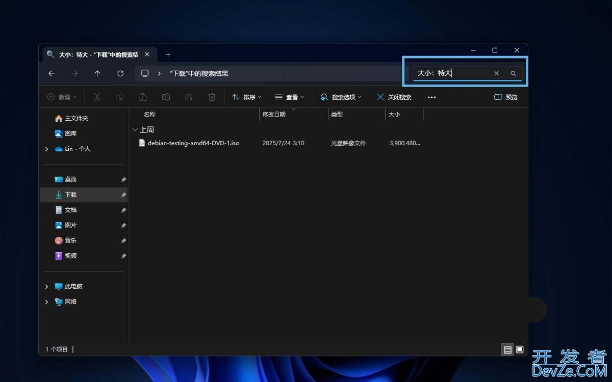The image size is (612, 382).
Task: Switch to large thumbnails view icon
Action: click(520, 349)
